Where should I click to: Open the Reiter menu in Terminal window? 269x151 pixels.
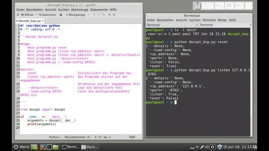222,20
